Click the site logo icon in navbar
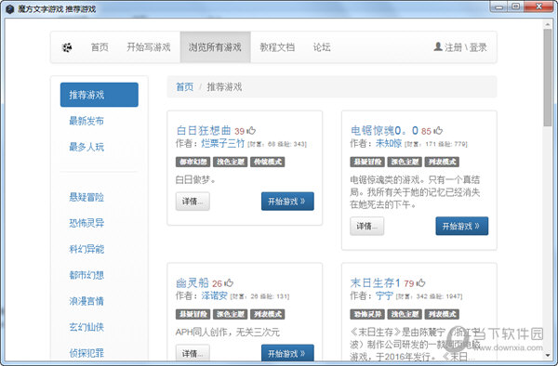 pyautogui.click(x=67, y=47)
